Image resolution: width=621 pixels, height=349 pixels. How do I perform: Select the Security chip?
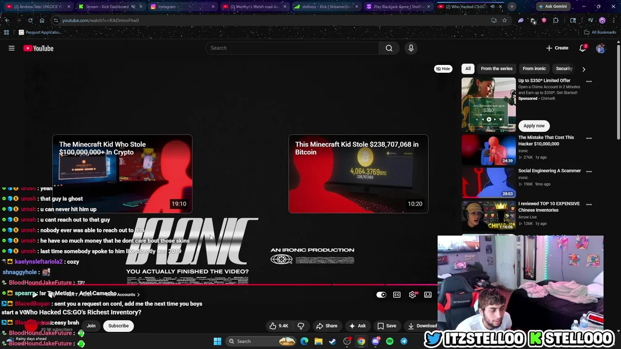tap(564, 68)
